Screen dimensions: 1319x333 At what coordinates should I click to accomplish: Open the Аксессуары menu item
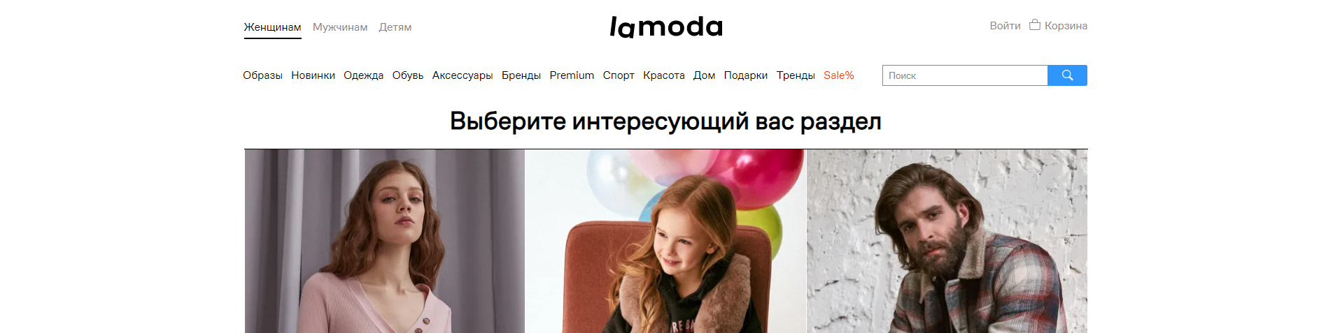point(463,75)
